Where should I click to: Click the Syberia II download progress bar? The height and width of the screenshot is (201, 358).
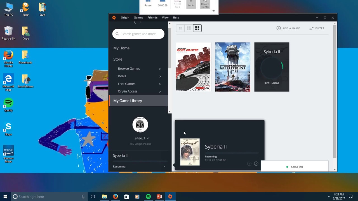point(232,153)
